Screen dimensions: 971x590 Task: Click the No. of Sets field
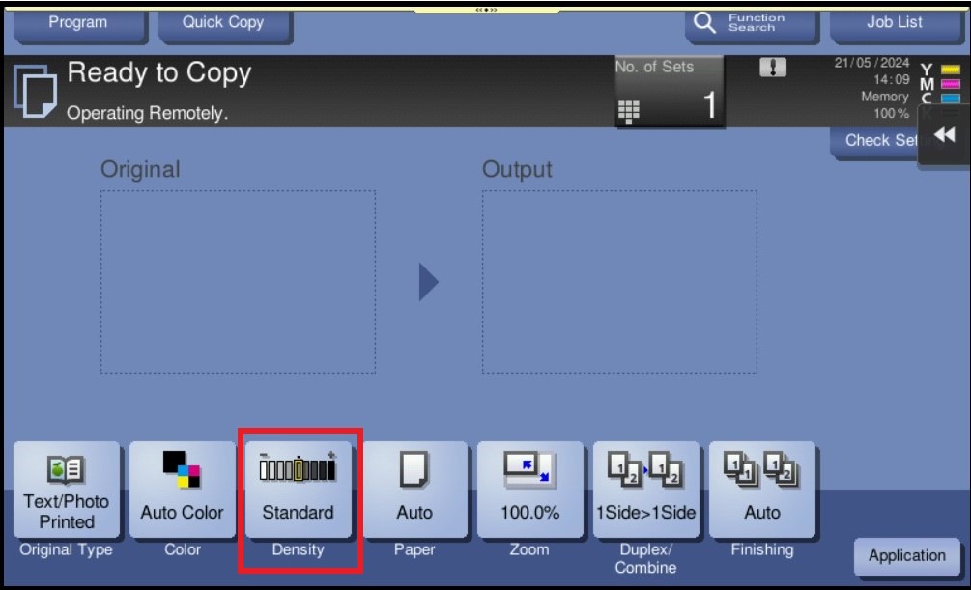pyautogui.click(x=670, y=90)
